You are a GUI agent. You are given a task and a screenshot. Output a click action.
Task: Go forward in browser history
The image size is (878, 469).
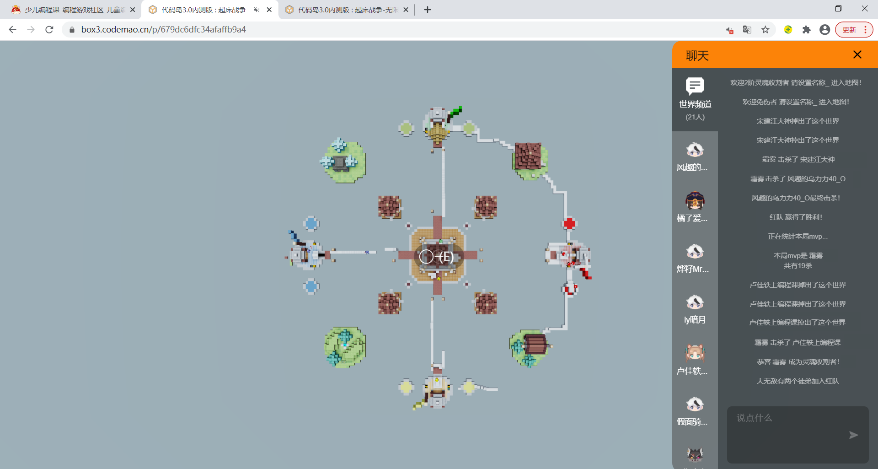pyautogui.click(x=31, y=30)
